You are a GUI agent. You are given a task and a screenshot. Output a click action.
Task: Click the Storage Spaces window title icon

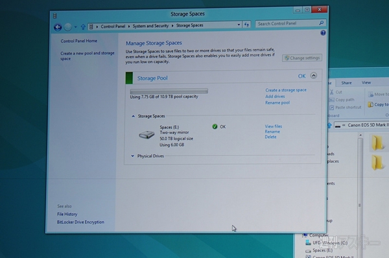coord(55,16)
